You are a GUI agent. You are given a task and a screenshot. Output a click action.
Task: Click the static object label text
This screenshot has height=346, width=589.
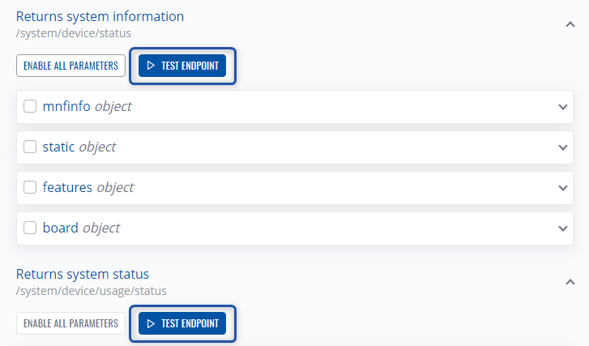[79, 147]
